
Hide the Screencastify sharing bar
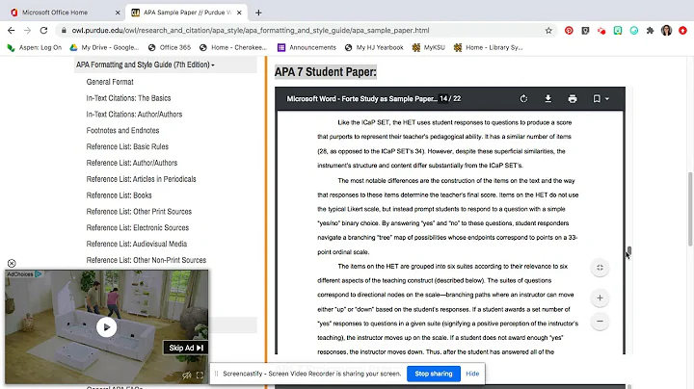tap(472, 374)
